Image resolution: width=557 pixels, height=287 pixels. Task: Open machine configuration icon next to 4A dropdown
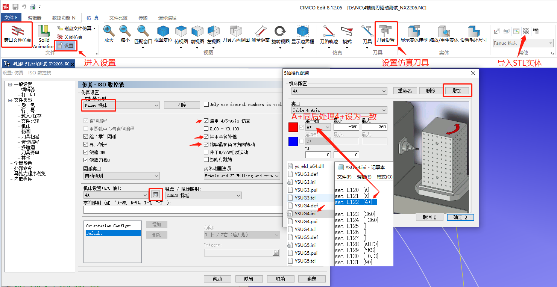155,195
